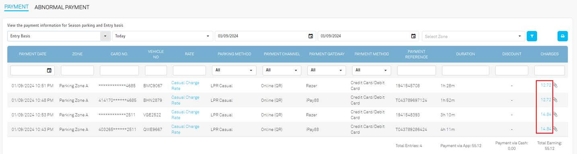This screenshot has width=577, height=154.
Task: Click the Duration column filter field
Action: click(466, 70)
